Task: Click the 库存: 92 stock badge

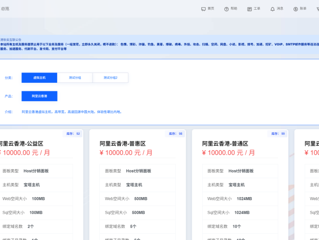Action: click(x=73, y=133)
